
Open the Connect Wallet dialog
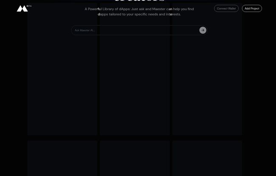[226, 9]
